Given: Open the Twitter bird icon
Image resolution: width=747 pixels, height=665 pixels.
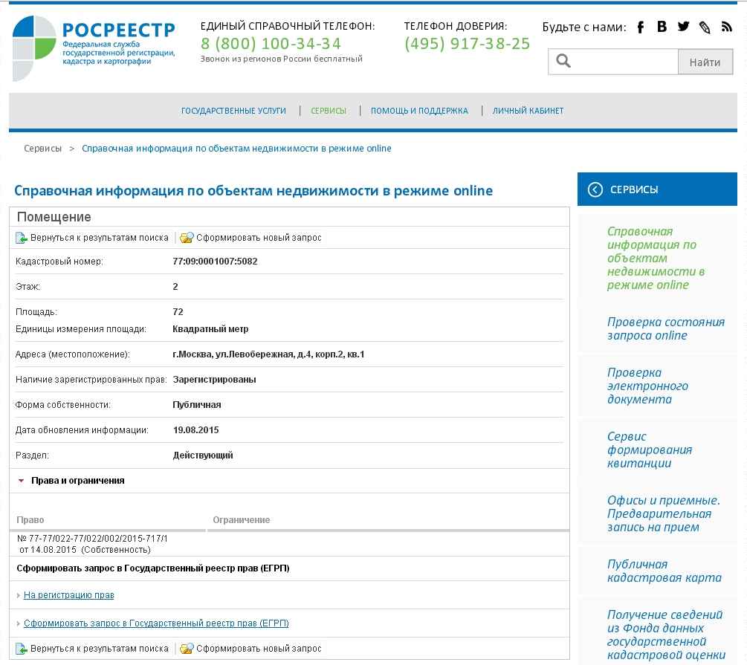Looking at the screenshot, I should click(x=684, y=27).
